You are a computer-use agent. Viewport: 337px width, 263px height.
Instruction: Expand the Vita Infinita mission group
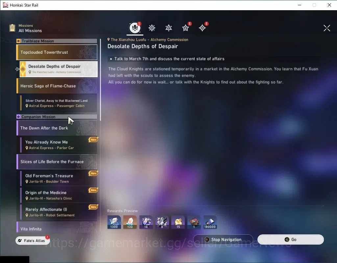(57, 227)
